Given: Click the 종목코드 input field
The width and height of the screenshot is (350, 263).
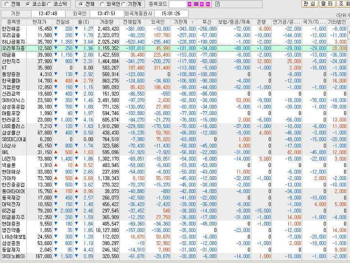Looking at the screenshot, I should 178,4.
